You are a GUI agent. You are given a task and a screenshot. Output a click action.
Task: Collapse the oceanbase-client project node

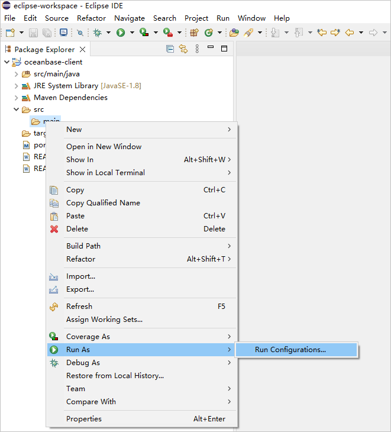pyautogui.click(x=7, y=62)
